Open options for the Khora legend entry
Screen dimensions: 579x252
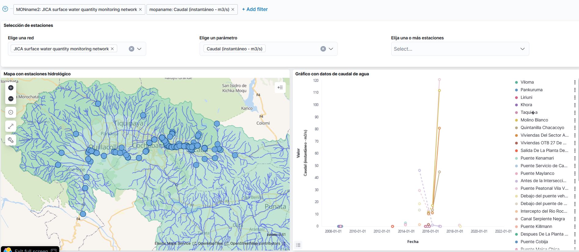click(575, 105)
